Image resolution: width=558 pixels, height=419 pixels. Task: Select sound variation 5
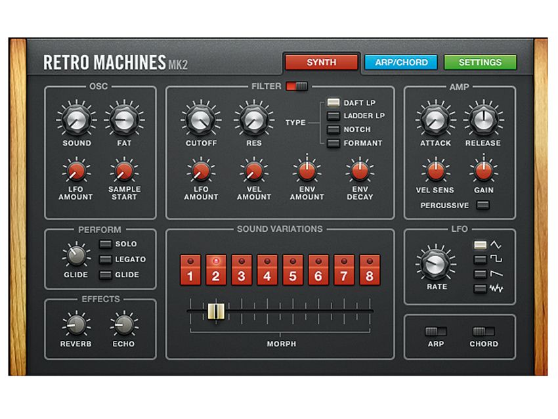click(x=293, y=270)
